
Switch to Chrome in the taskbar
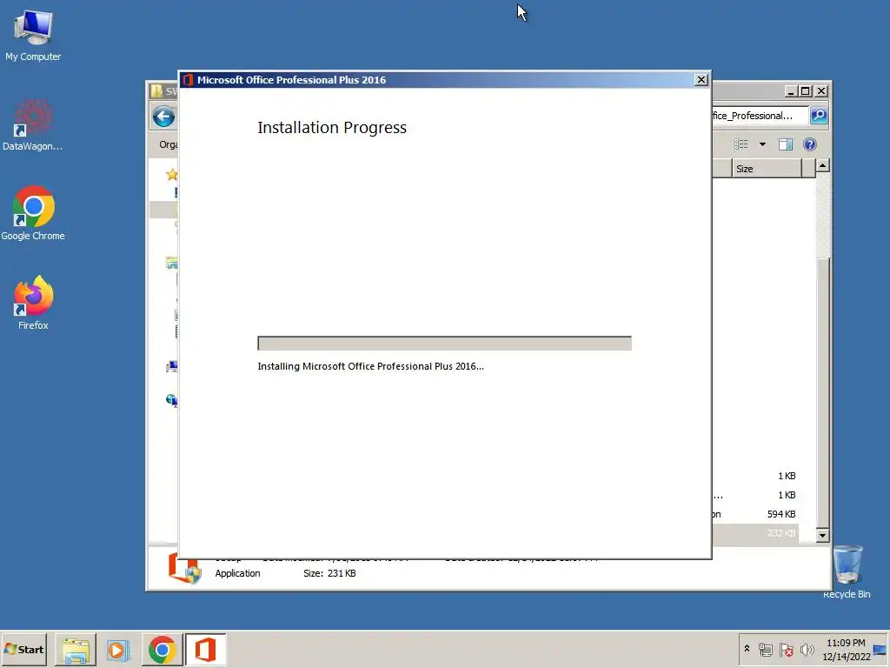pos(163,650)
